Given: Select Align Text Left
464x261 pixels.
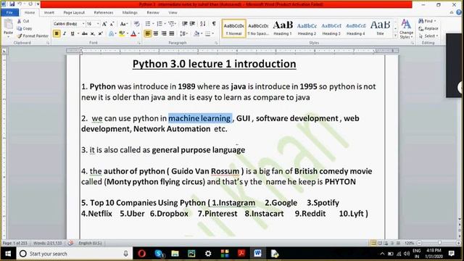Looking at the screenshot, I should [148, 33].
